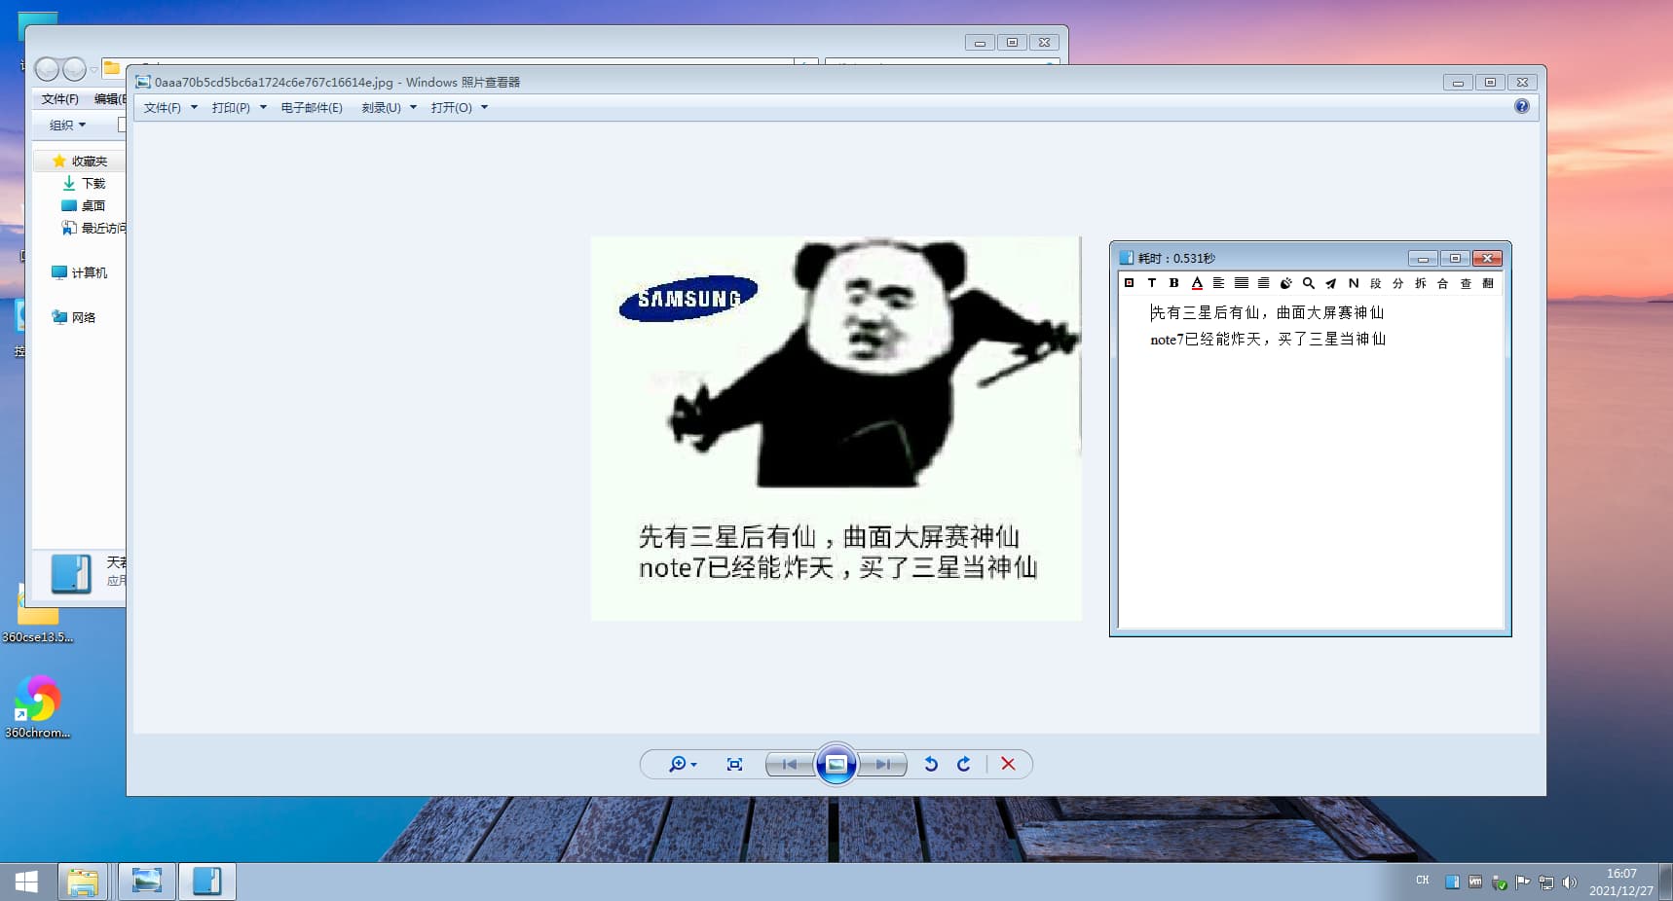
Task: Click the paper plane send icon
Action: [x=1330, y=283]
